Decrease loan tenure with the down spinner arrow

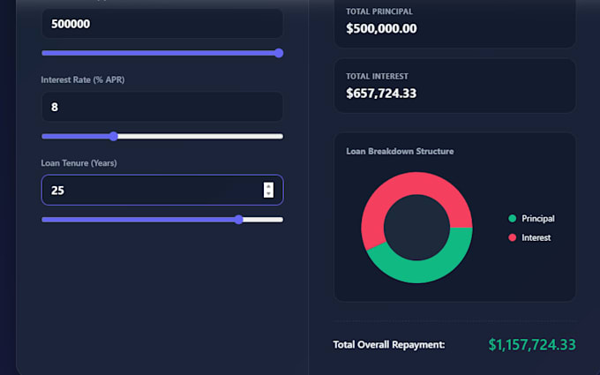[268, 194]
